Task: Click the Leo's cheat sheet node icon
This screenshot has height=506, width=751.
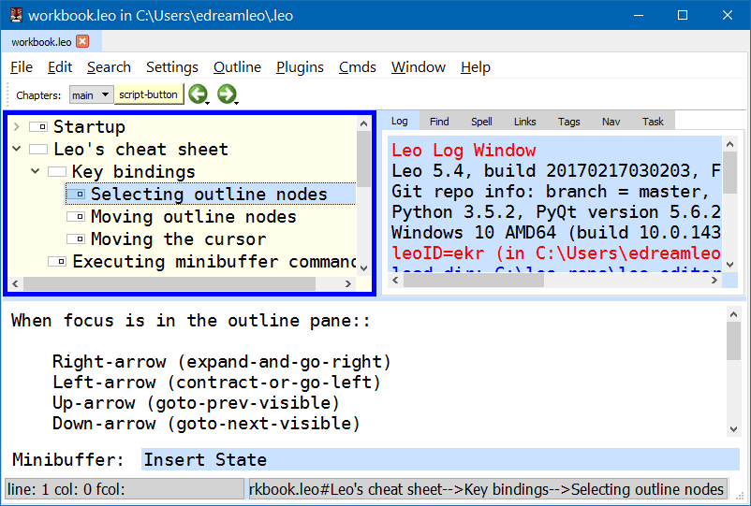Action: (x=38, y=150)
